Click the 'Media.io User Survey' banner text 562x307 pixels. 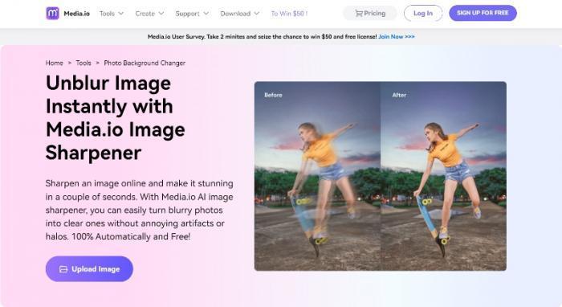(x=262, y=37)
